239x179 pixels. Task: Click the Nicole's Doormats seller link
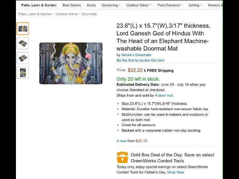pyautogui.click(x=136, y=55)
